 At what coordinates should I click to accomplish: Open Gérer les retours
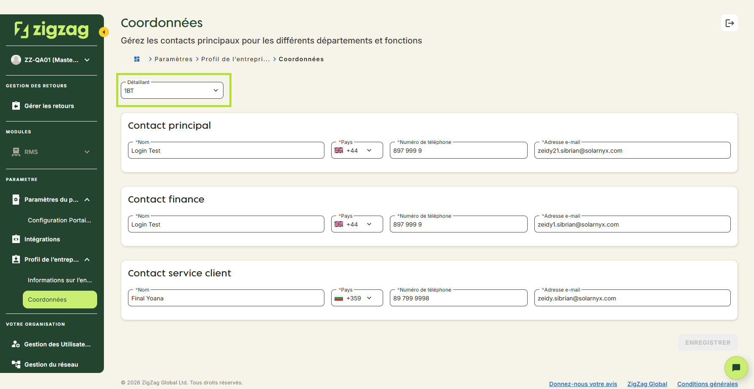[49, 106]
